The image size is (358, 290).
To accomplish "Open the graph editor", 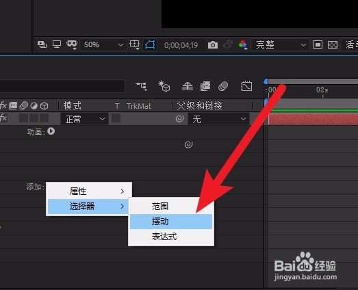I will (246, 86).
